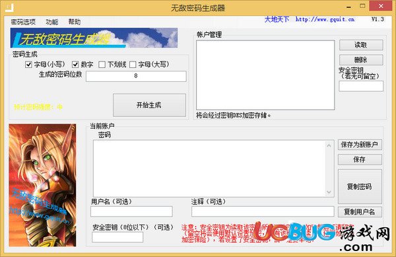Click the 用户名（可选） input field

(131, 211)
